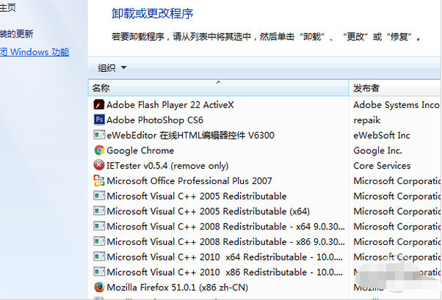Sort list by the 发布者 column header
The height and width of the screenshot is (300, 442).
(395, 88)
